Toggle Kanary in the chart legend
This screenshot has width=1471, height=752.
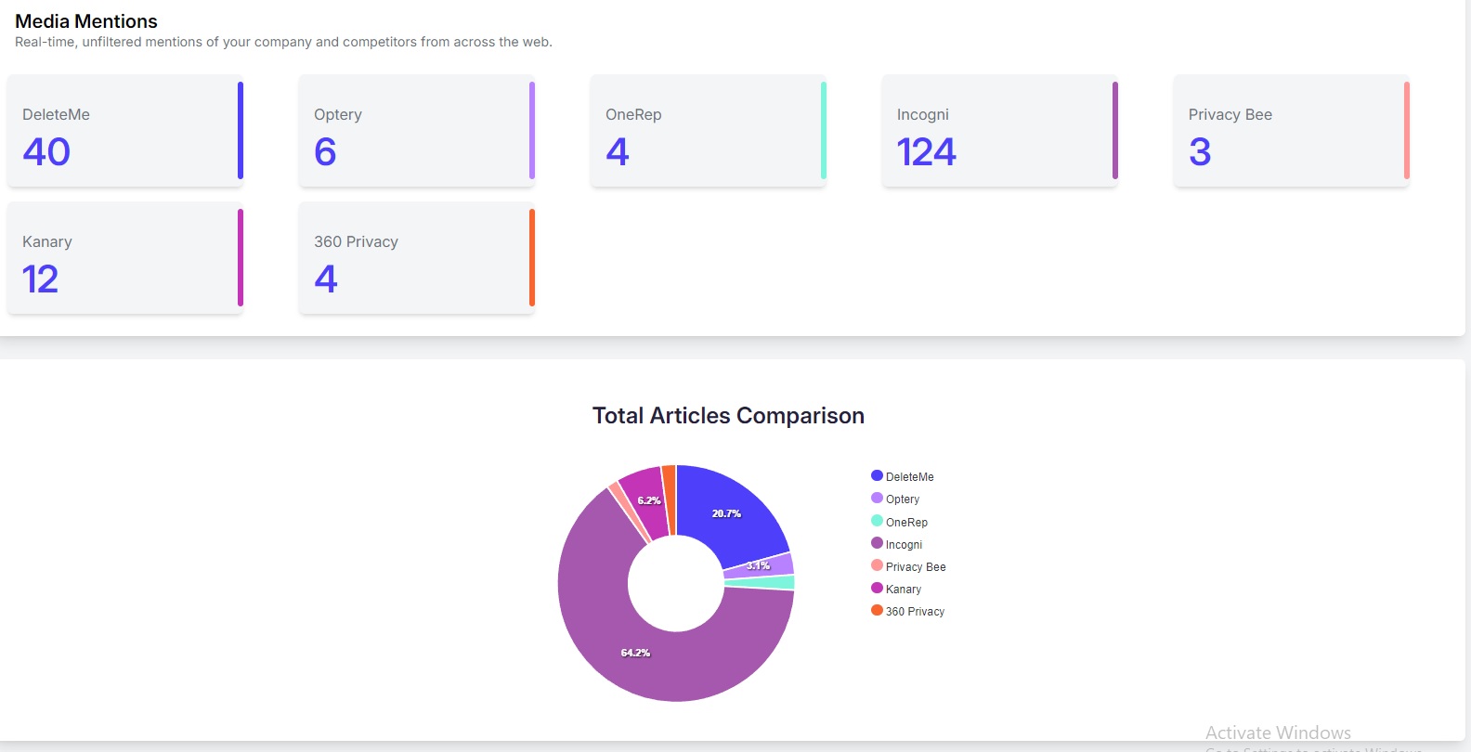(896, 589)
